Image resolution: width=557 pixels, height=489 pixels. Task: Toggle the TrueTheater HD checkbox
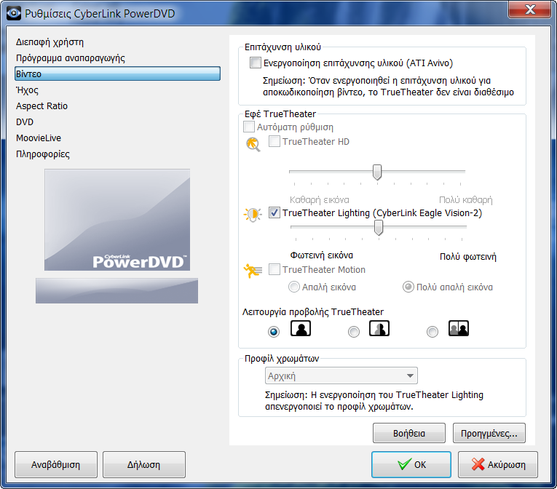click(x=274, y=141)
